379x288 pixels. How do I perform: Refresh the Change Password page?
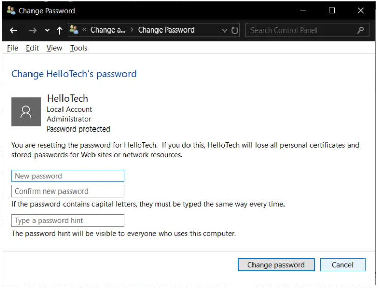tap(235, 30)
